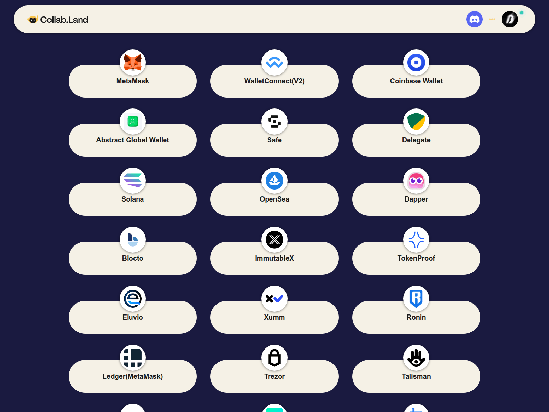Select the MetaMask fox icon
The image size is (549, 412).
click(133, 62)
